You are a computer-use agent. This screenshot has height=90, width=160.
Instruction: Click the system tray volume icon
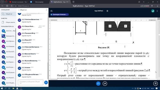(x=145, y=88)
